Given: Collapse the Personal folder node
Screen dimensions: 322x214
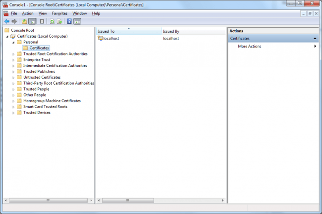Looking at the screenshot, I should coord(13,42).
